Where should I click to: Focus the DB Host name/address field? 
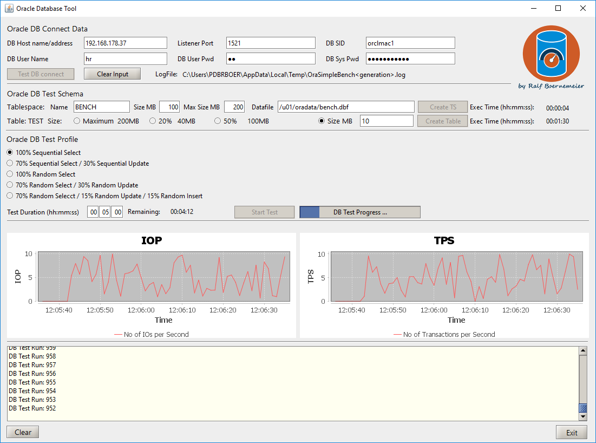click(x=126, y=43)
